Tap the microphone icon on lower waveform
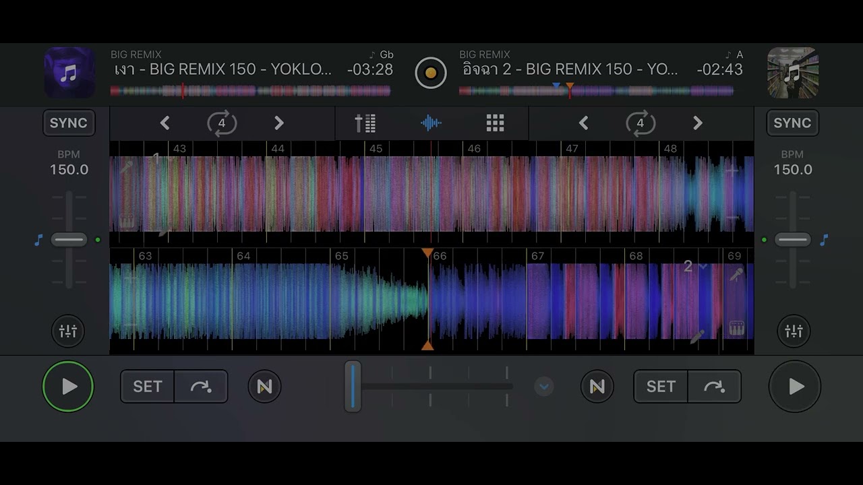The height and width of the screenshot is (485, 863). (x=736, y=275)
